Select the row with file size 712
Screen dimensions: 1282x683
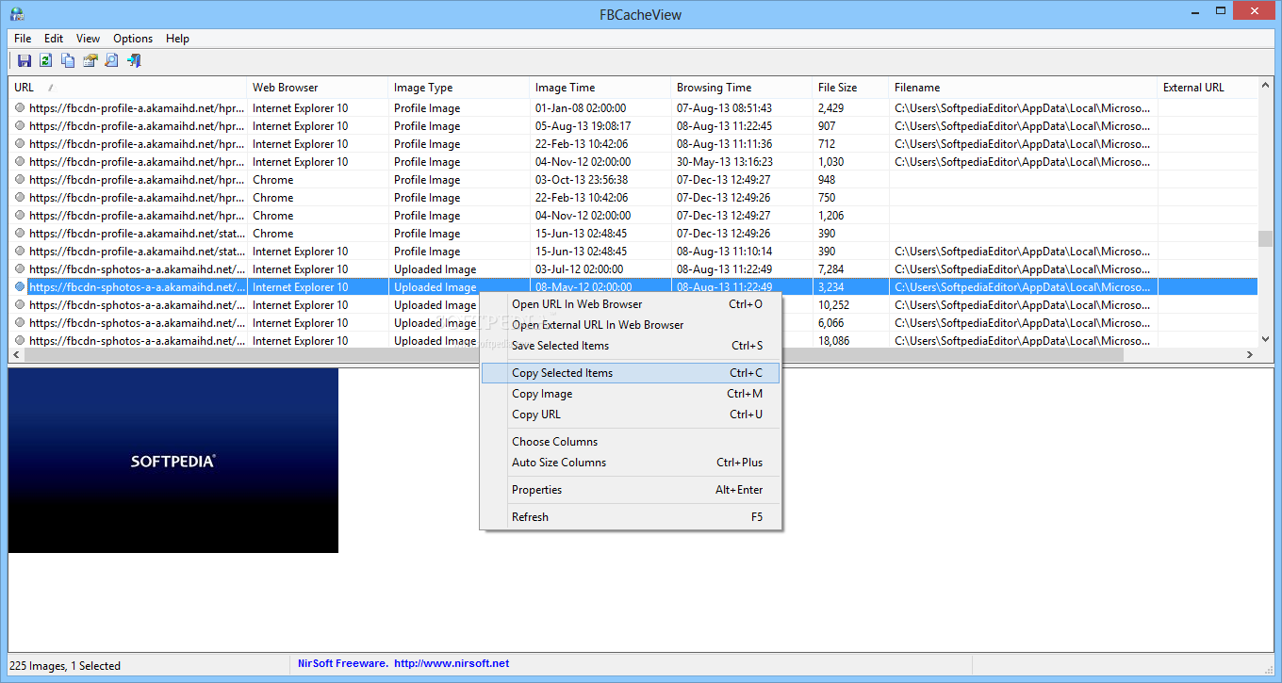(633, 144)
